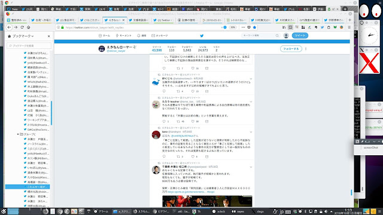383x215 pixels.
Task: Click the blue ツイート button
Action: (300, 36)
